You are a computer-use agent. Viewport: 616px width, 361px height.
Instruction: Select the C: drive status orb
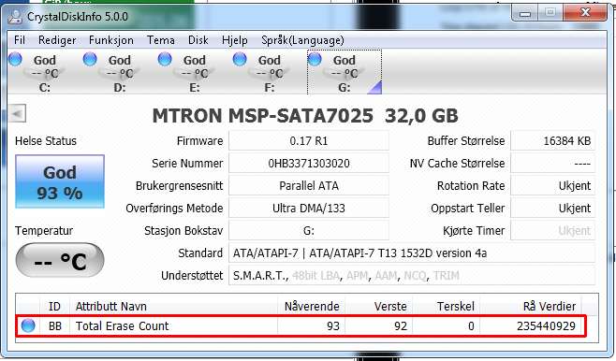(15, 59)
